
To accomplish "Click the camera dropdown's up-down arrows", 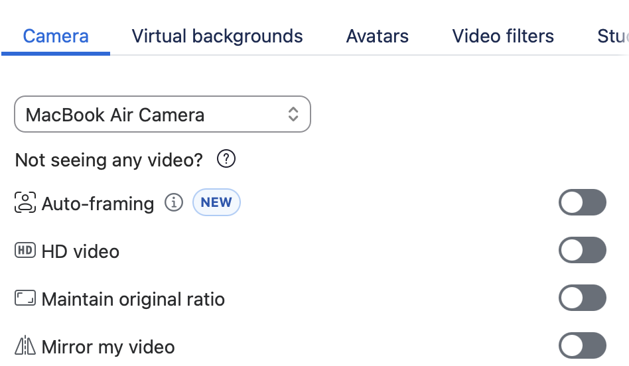I will point(293,115).
